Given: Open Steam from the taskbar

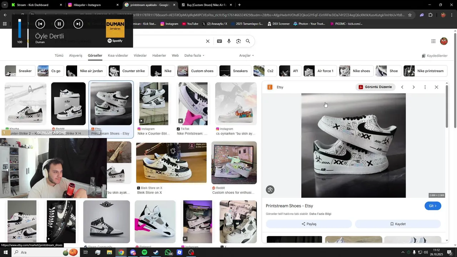Looking at the screenshot, I should pyautogui.click(x=156, y=252).
